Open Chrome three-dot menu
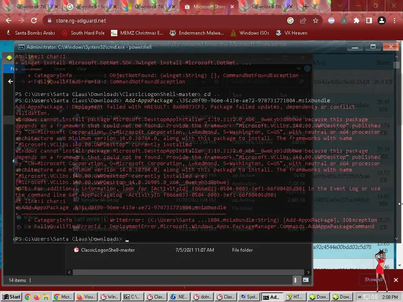The height and width of the screenshot is (302, 403). click(x=394, y=20)
